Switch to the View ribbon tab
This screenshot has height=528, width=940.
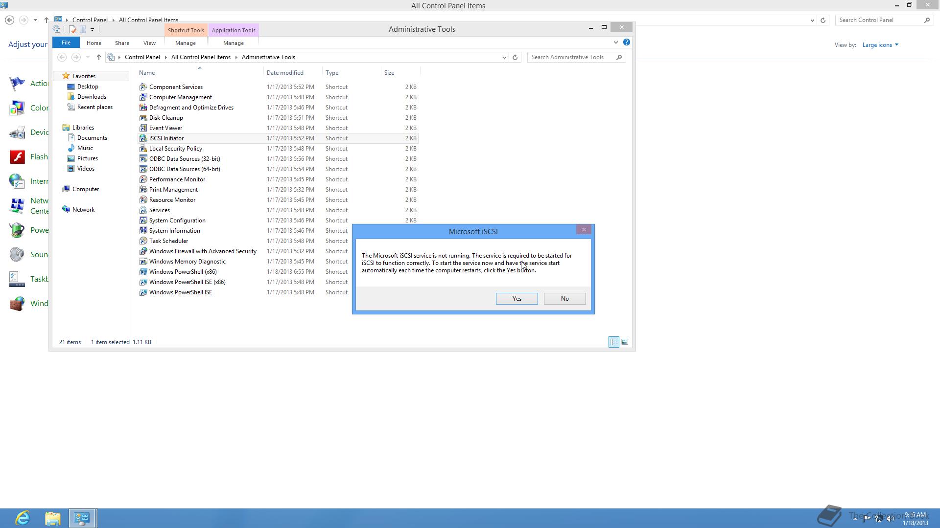149,43
